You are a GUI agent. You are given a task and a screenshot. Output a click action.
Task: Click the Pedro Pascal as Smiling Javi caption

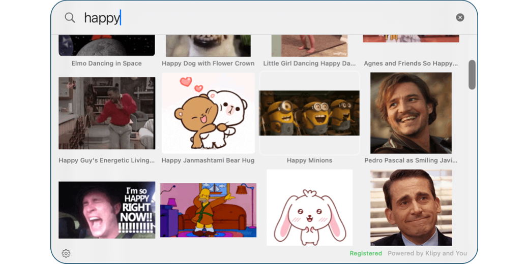tap(411, 160)
